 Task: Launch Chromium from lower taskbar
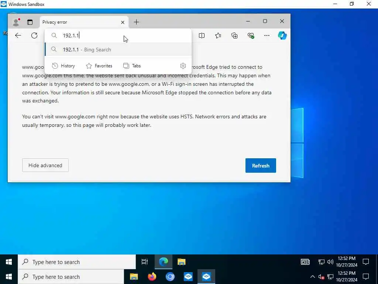pos(170,277)
